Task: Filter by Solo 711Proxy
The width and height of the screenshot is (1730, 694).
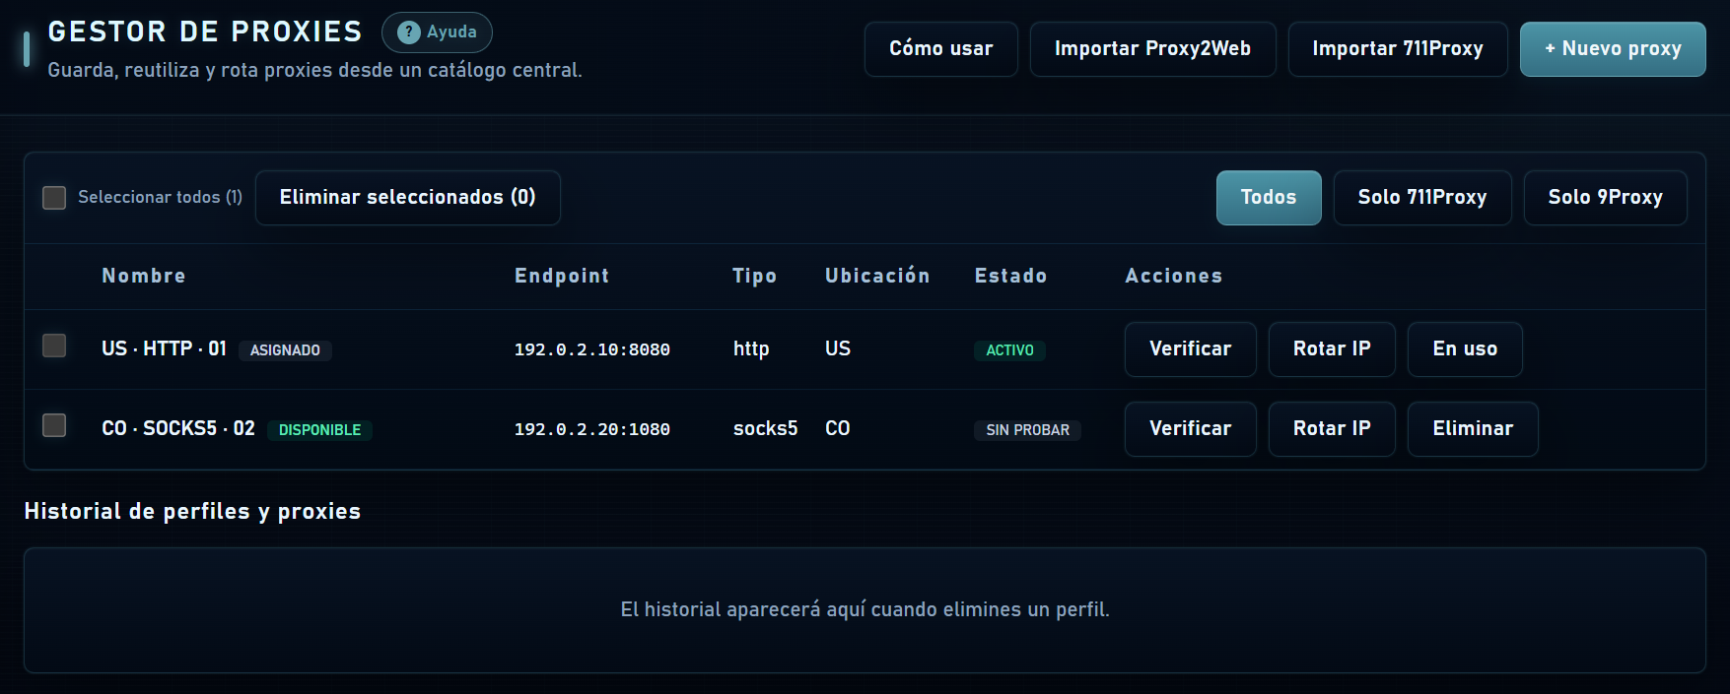Action: 1422,198
